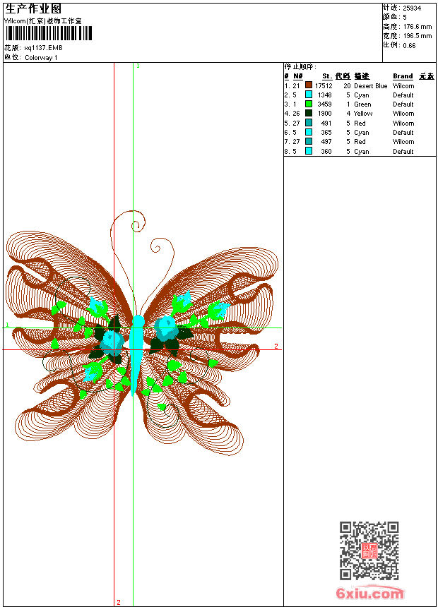Click the Brand column header
The image size is (438, 607).
403,76
